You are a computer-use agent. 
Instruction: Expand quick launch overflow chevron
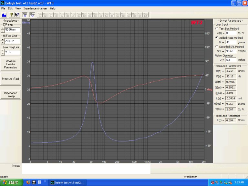[45, 181]
